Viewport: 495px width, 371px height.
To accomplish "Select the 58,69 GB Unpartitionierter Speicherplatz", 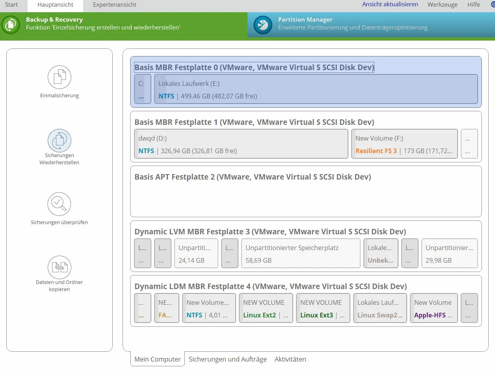I will coord(301,253).
